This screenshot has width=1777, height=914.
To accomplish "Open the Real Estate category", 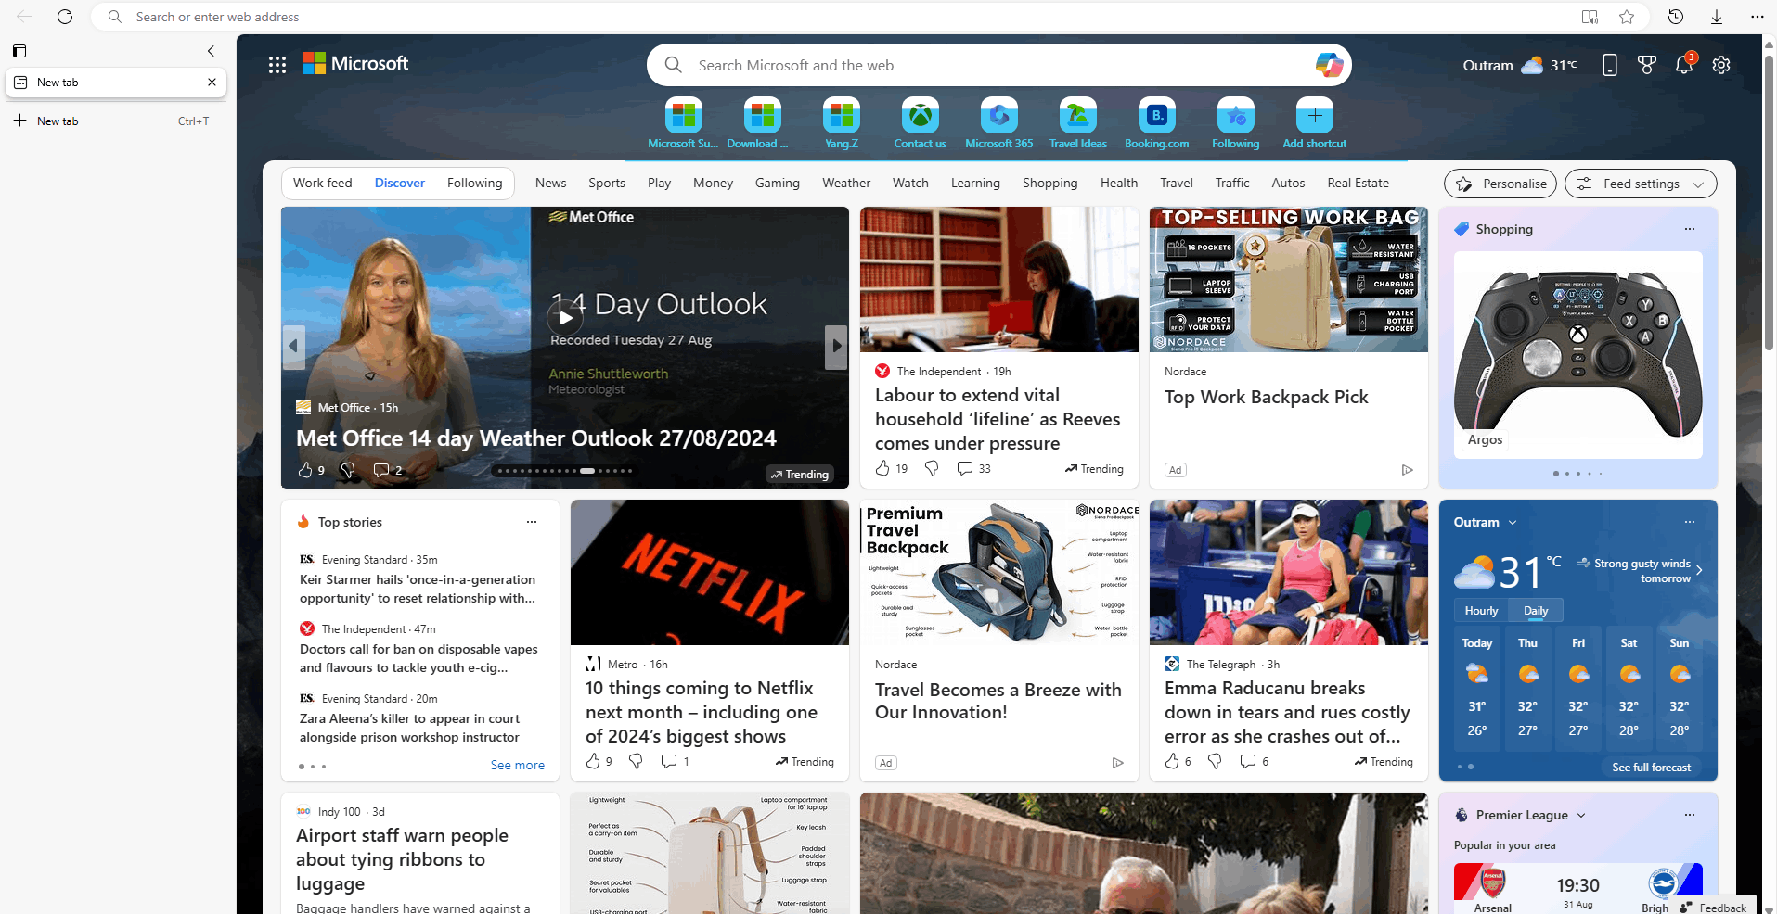I will click(x=1359, y=183).
